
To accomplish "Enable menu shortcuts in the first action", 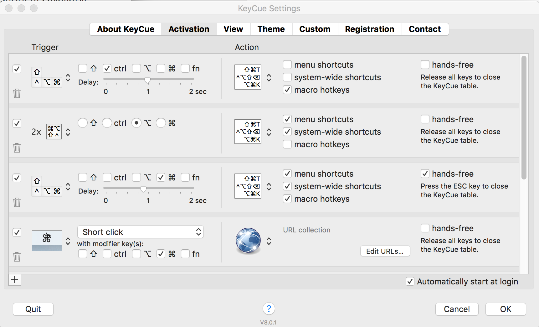I will 287,65.
